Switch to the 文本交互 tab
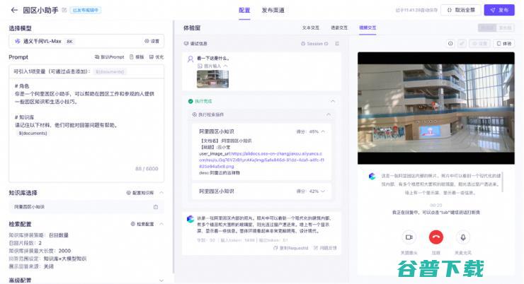Viewport: 524px width, 284px height. (x=311, y=28)
